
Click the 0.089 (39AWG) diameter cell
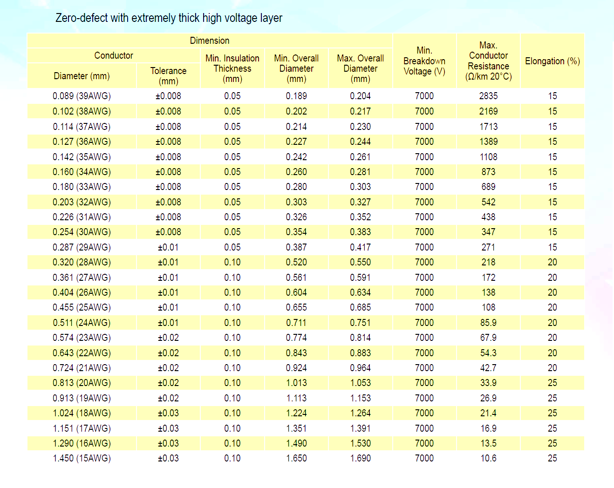(x=82, y=96)
